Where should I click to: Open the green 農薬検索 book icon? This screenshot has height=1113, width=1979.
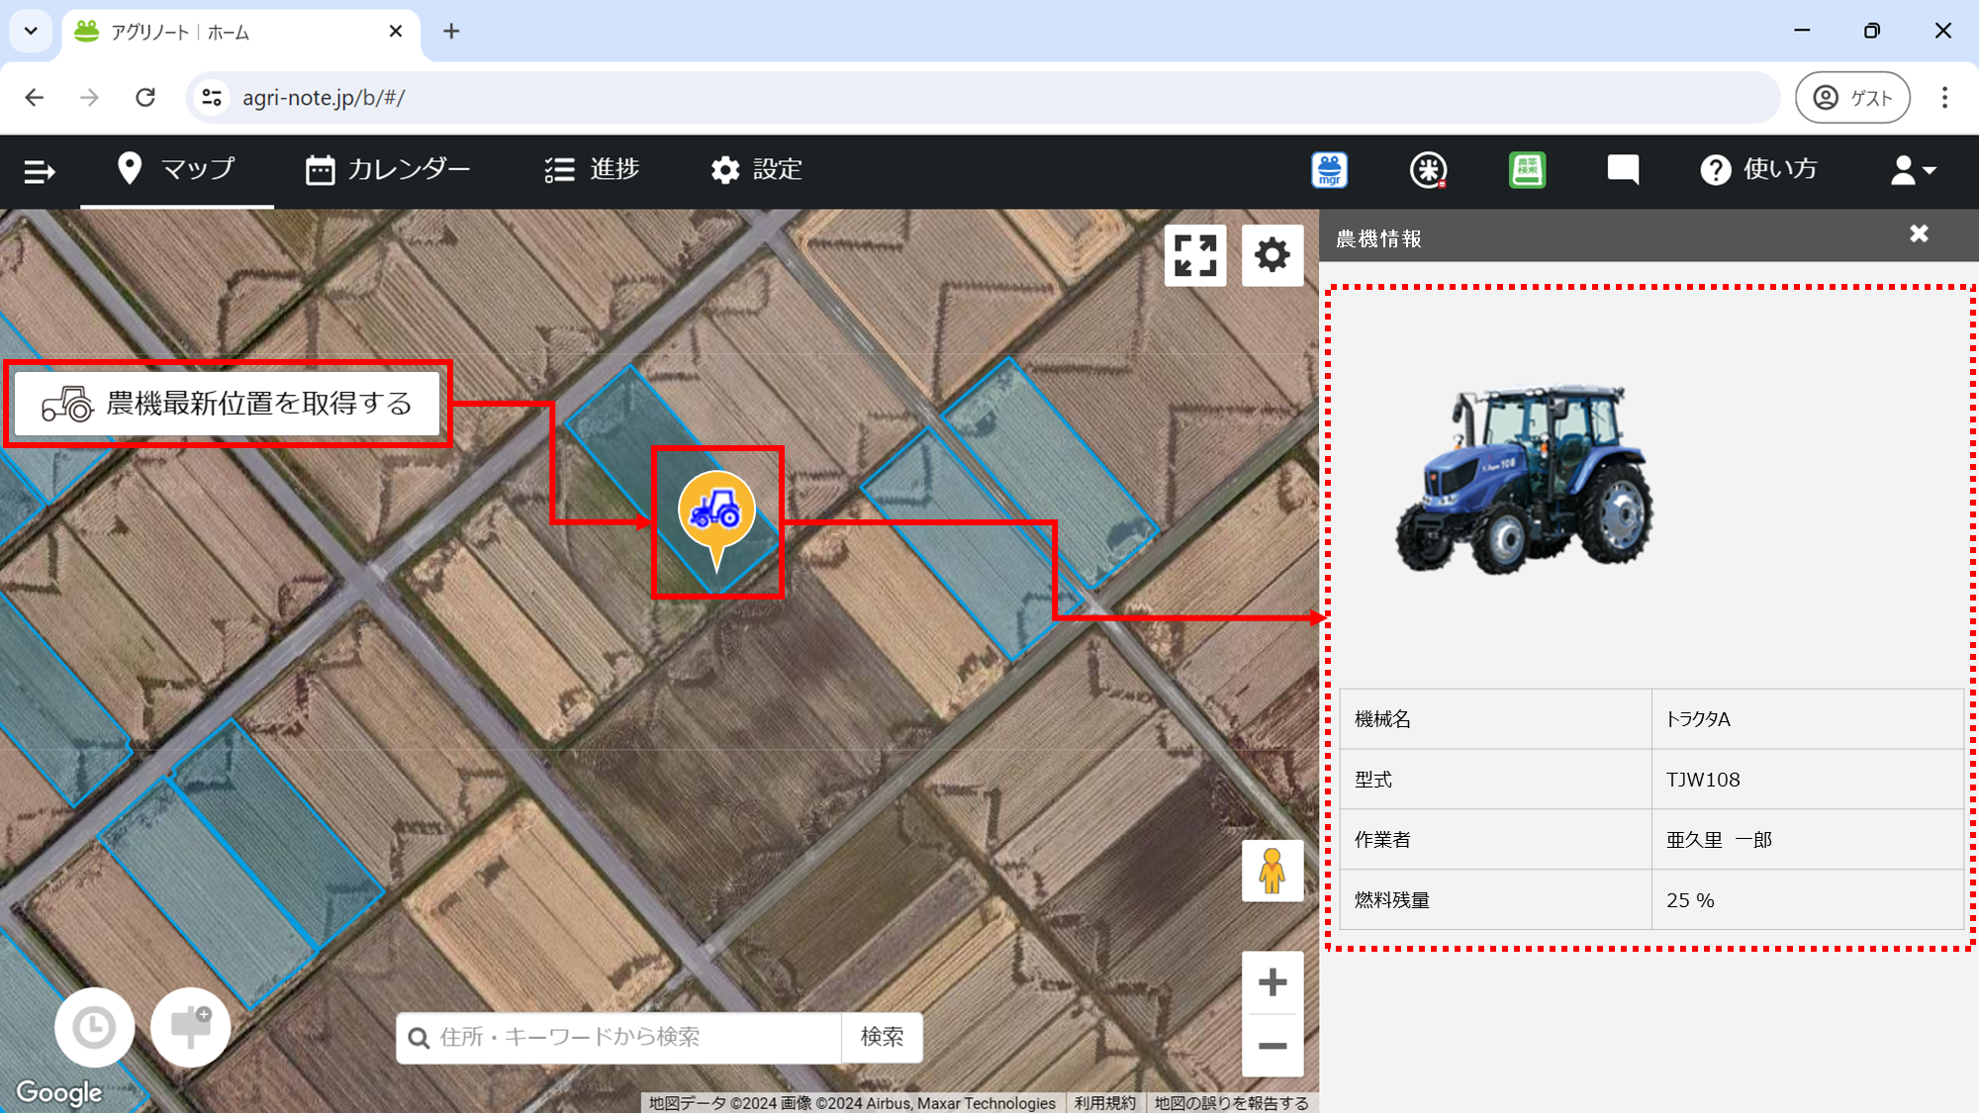tap(1527, 170)
